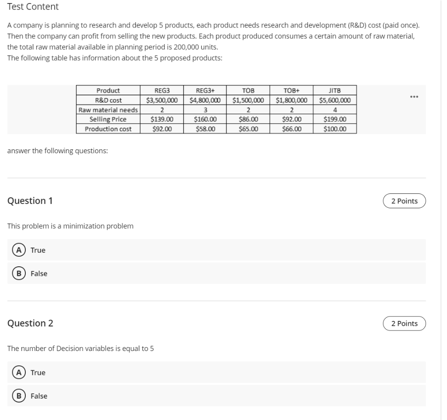
Task: Click the 2 Points badge on Question 2
Action: [405, 323]
